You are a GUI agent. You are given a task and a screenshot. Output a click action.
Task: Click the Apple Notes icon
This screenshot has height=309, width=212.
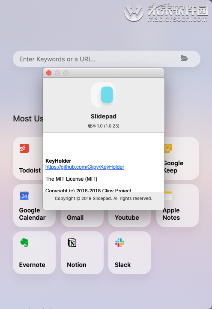168,196
